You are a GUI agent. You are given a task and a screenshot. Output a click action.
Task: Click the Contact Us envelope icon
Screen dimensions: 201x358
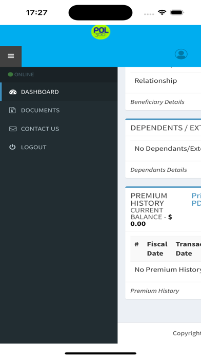point(13,129)
